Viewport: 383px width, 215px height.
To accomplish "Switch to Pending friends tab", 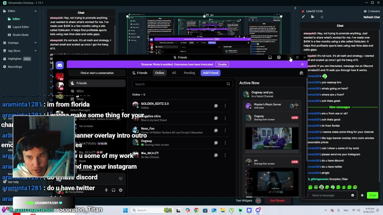I will (189, 73).
